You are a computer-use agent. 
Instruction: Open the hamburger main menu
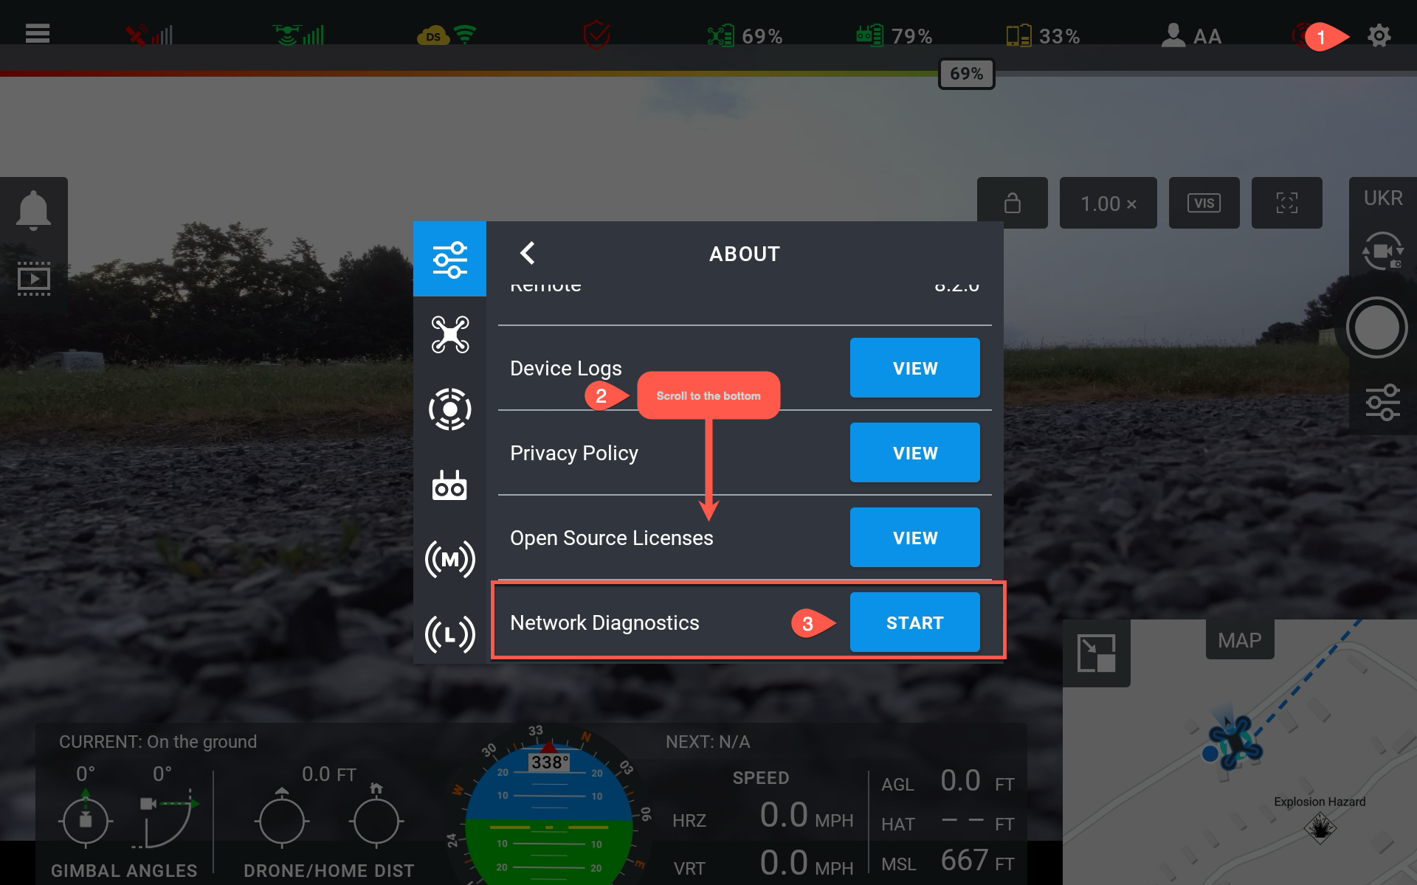click(x=38, y=34)
